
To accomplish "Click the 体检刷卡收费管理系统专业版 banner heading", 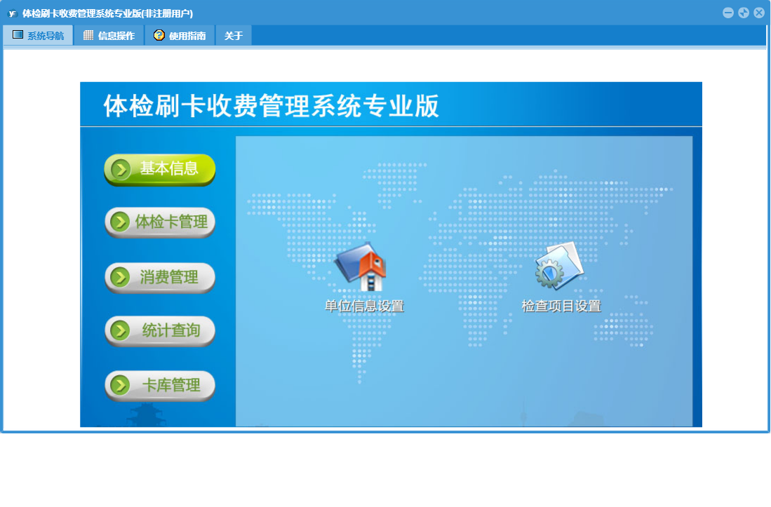I will [x=271, y=106].
